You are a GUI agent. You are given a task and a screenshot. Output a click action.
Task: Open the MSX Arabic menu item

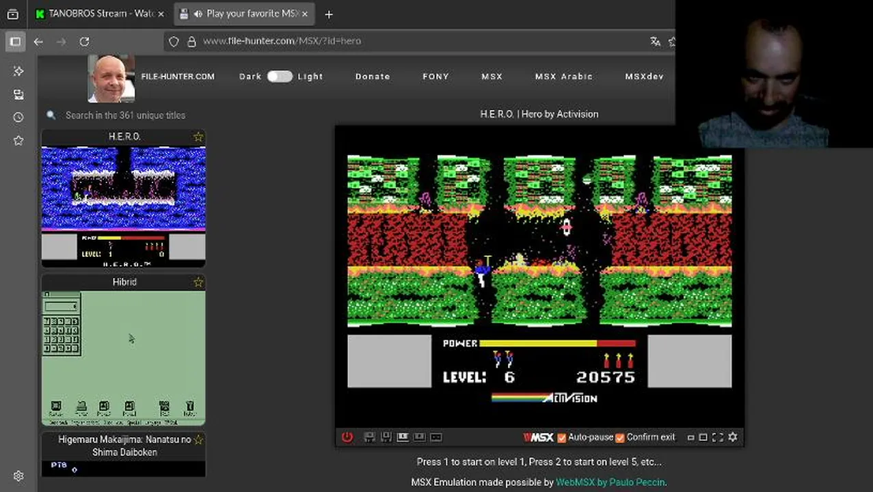[564, 77]
